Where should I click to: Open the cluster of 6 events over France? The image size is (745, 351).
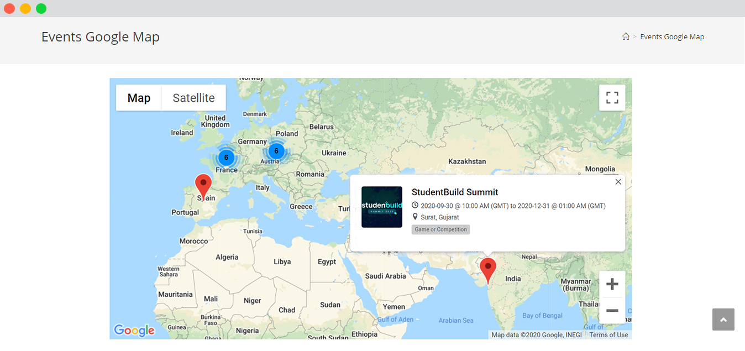click(226, 158)
